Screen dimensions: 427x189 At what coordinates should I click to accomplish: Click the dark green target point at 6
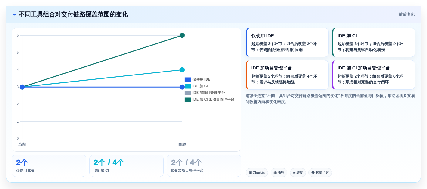tap(182, 35)
